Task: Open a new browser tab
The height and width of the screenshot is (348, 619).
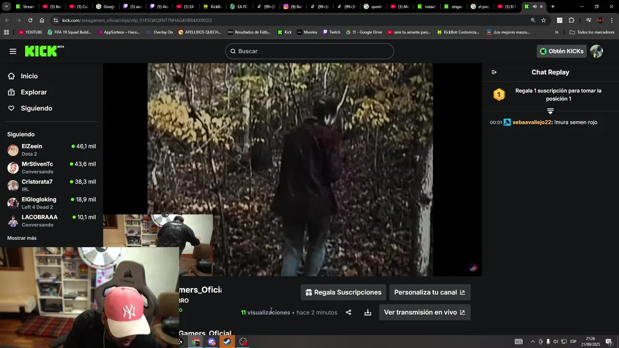Action: (553, 6)
